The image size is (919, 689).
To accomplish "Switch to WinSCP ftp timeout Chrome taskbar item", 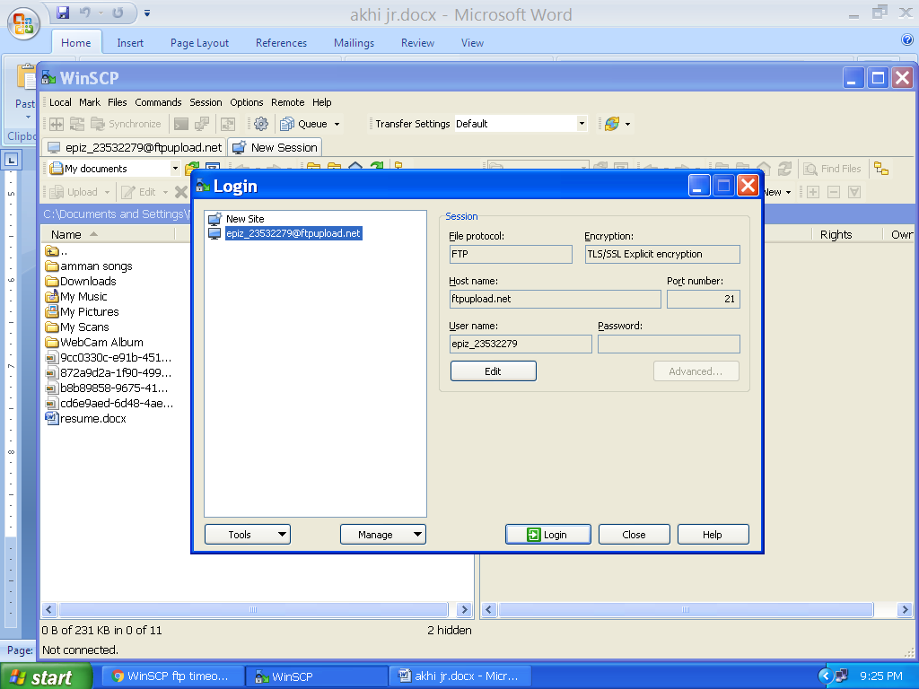I will coord(172,676).
